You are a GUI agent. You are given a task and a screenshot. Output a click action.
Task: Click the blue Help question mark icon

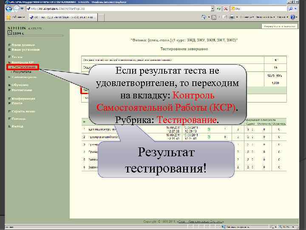tap(292, 17)
